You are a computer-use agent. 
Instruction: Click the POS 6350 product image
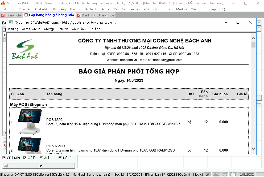click(x=30, y=122)
